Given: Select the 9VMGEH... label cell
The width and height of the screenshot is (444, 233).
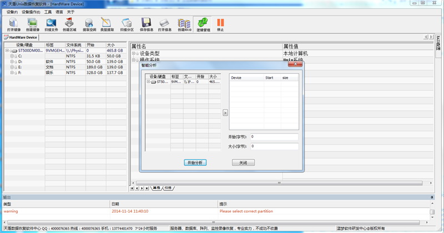Looking at the screenshot, I should [x=55, y=50].
